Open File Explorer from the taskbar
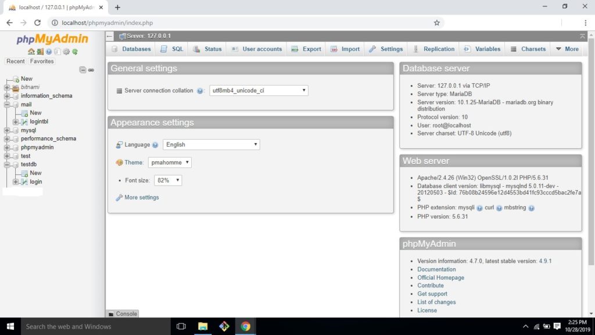Image resolution: width=595 pixels, height=335 pixels. click(x=203, y=326)
